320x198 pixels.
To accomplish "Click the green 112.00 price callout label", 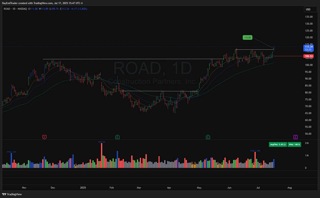I will coord(248,38).
